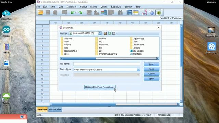The height and width of the screenshot is (123, 219).
Task: Click the Save document toolbar icon
Action: click(48, 12)
